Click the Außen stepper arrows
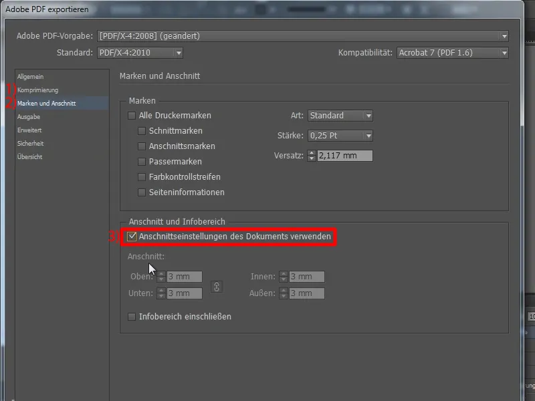 tap(284, 293)
